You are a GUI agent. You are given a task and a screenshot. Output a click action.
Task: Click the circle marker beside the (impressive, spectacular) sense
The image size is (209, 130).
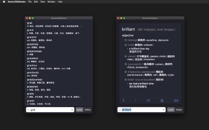[125, 72]
